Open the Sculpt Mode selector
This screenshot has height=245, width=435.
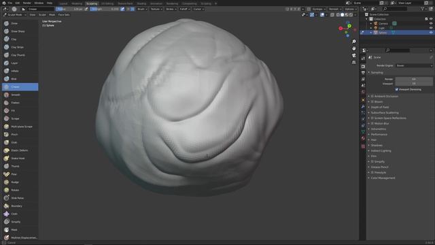14,15
